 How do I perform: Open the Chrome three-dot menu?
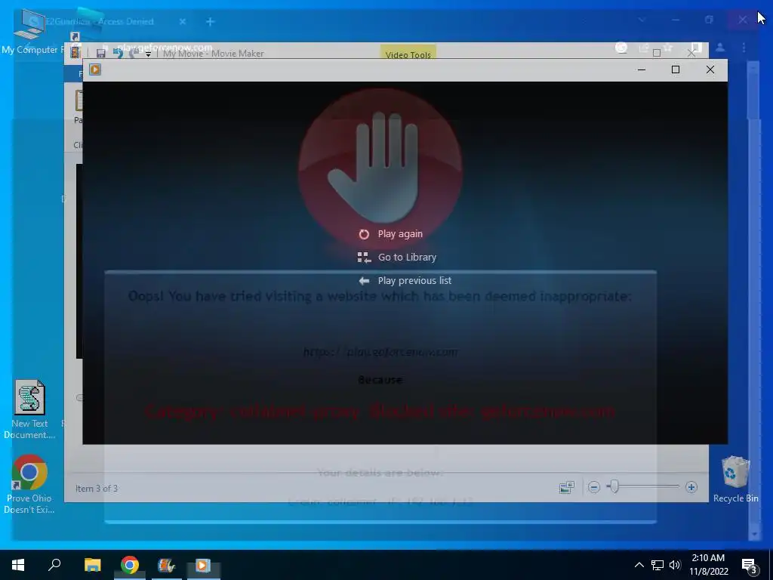pos(744,48)
